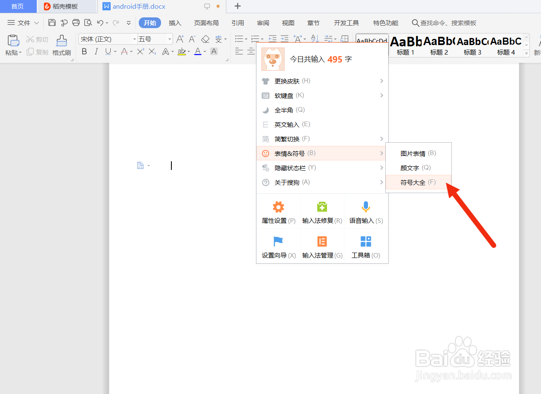This screenshot has height=394, width=541.
Task: Click increase indent icon
Action: (285, 39)
